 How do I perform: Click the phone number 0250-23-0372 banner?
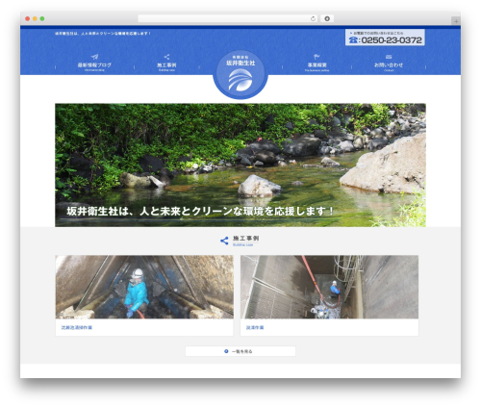385,38
